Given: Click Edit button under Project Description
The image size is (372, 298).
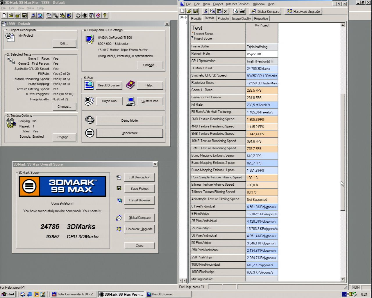Looking at the screenshot, I should [x=64, y=43].
